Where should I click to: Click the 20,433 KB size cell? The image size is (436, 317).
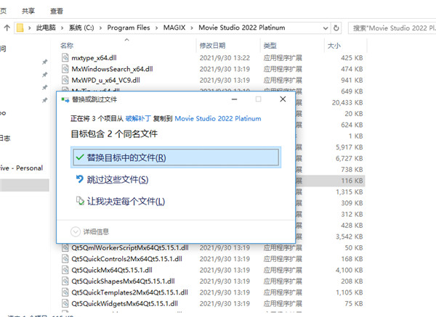pyautogui.click(x=347, y=103)
